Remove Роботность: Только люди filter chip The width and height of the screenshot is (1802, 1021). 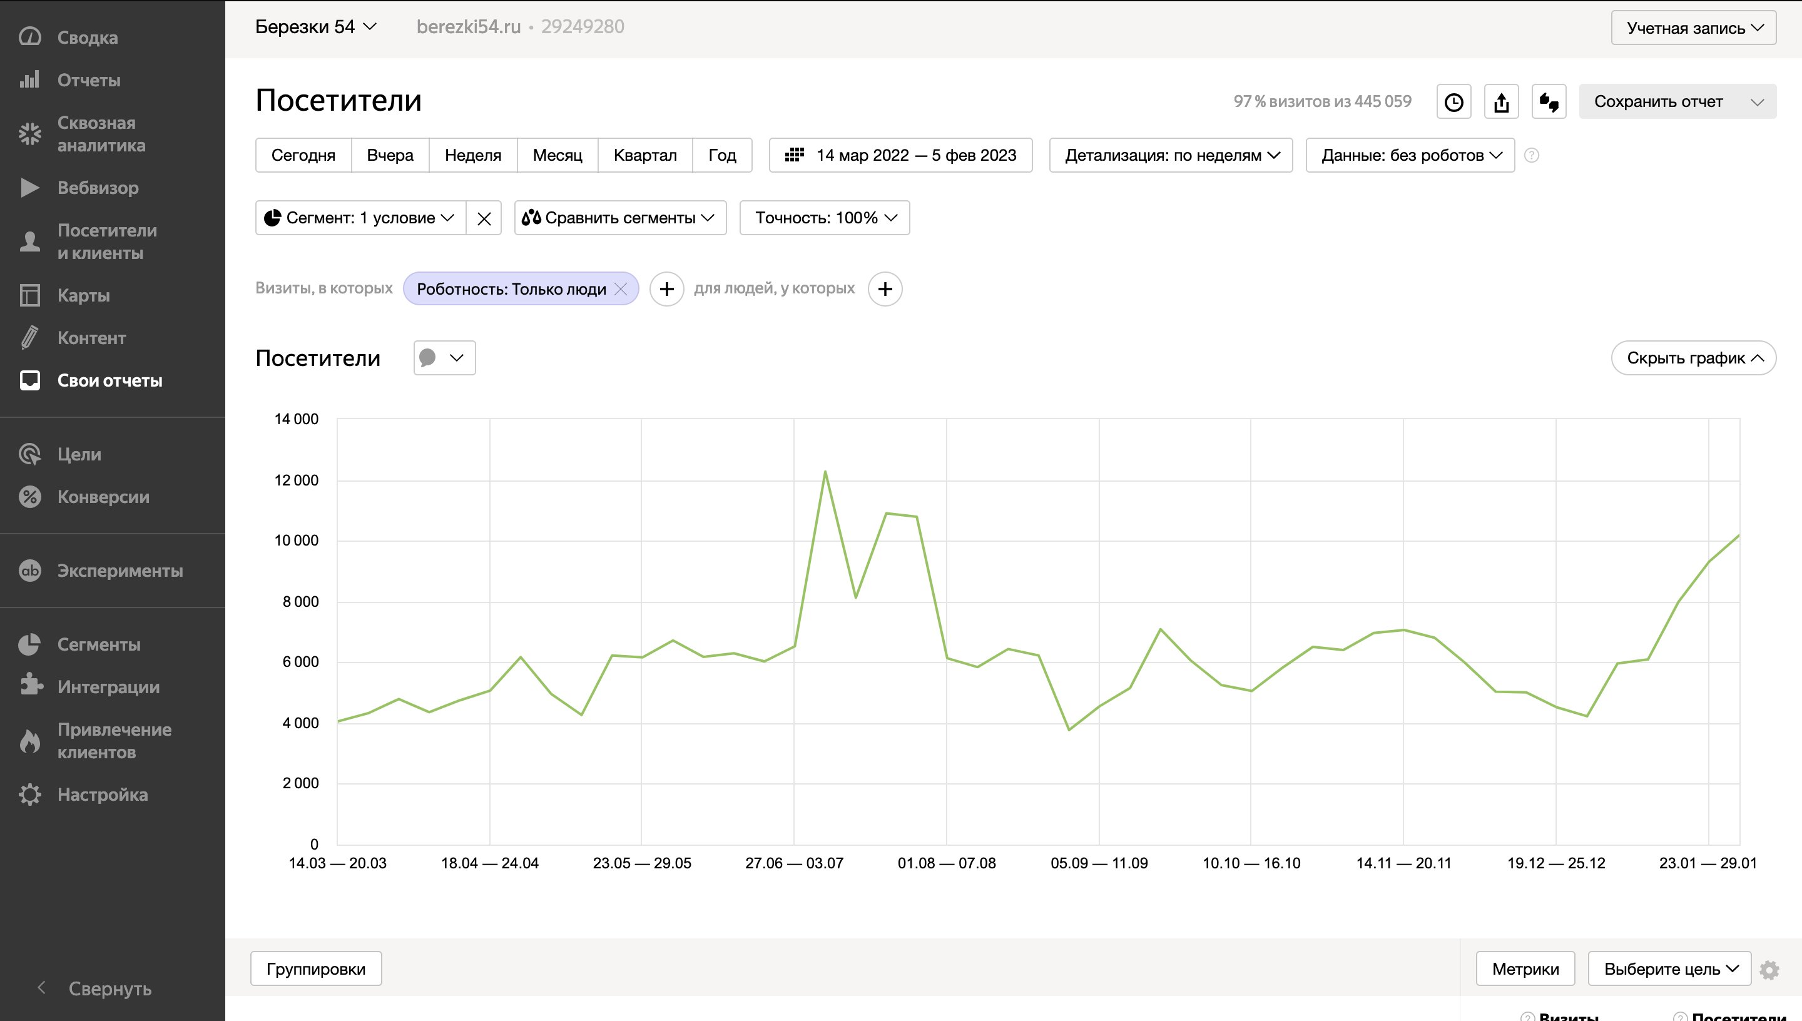(x=621, y=289)
